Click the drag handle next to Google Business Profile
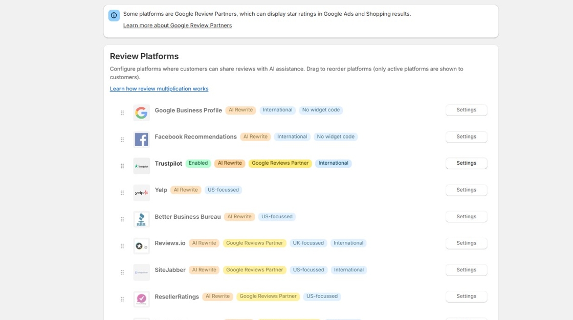573x320 pixels. coord(122,112)
